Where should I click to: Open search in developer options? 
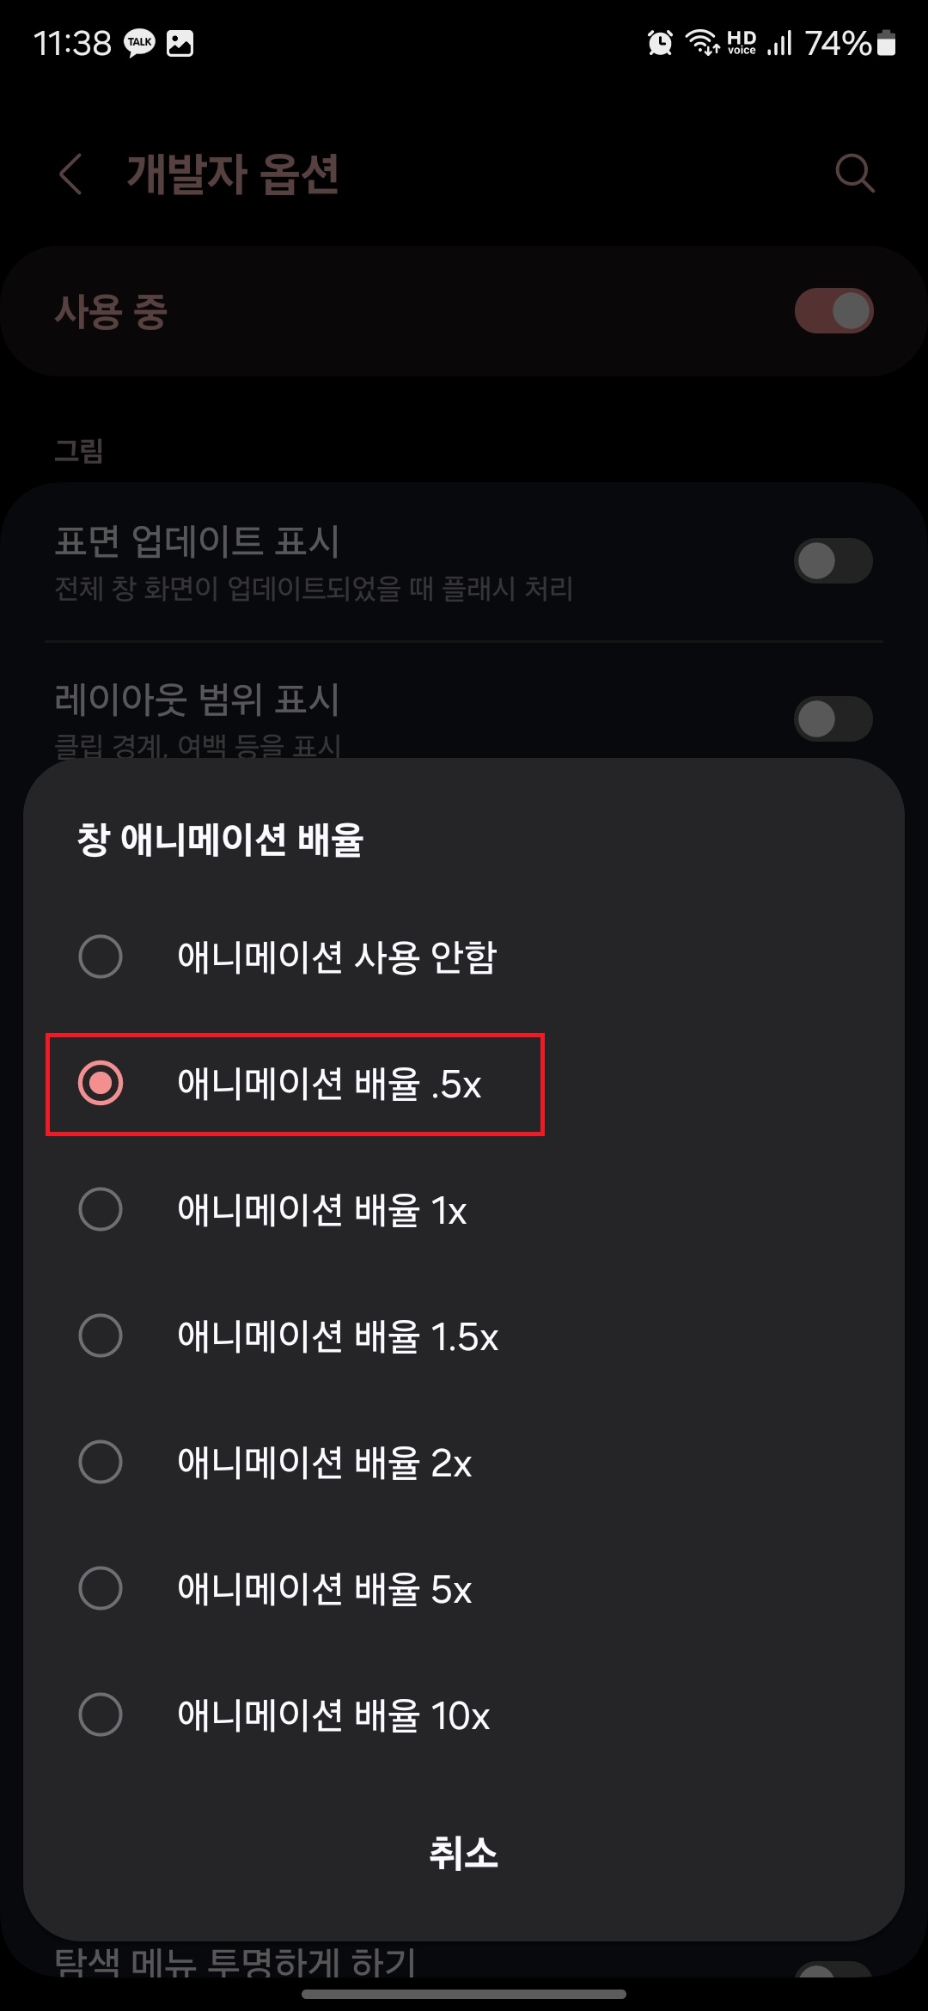pos(855,174)
